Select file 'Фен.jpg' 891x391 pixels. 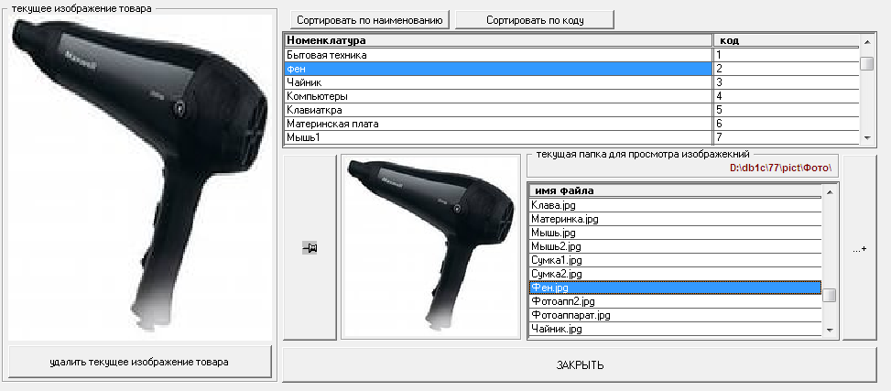675,288
